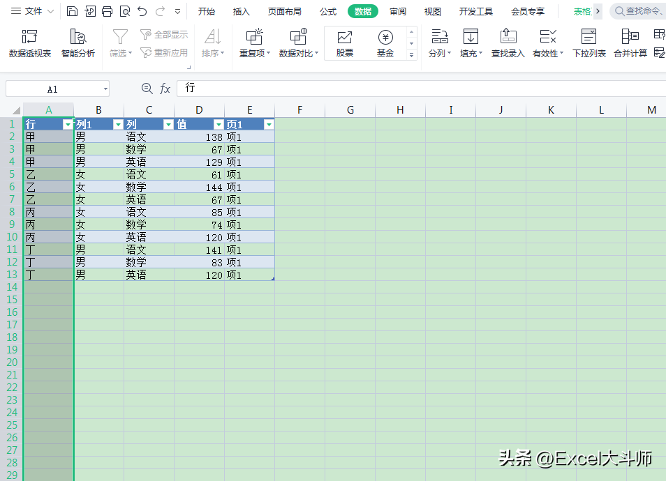The height and width of the screenshot is (481, 666).
Task: Open the 列1 column filter dropdown
Action: point(118,124)
